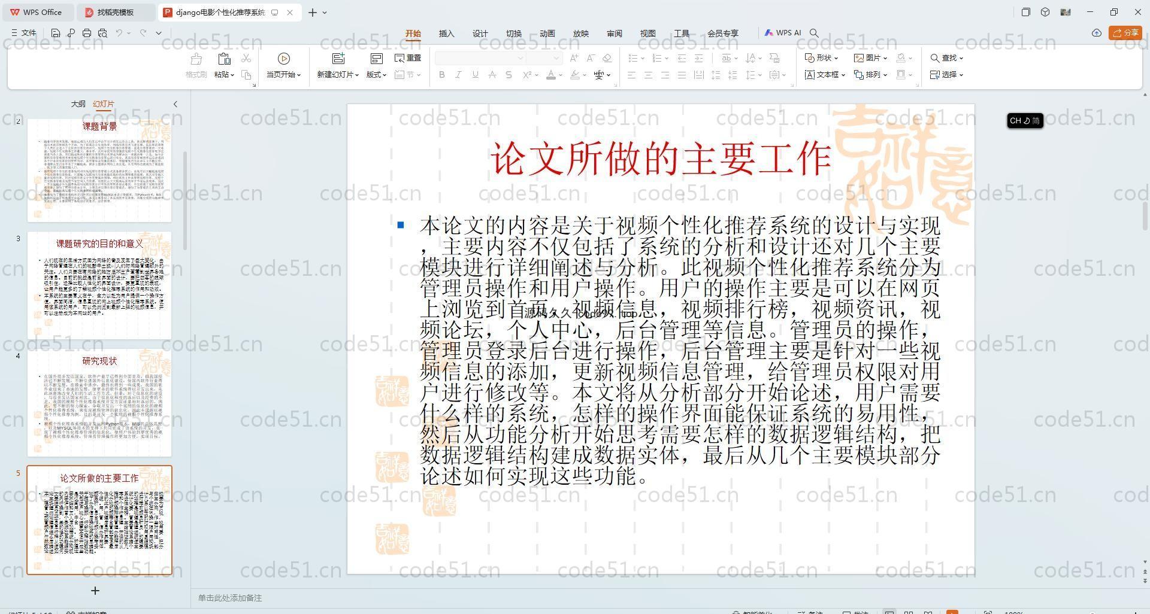Open the 文件 menu
The width and height of the screenshot is (1150, 614).
pos(24,34)
